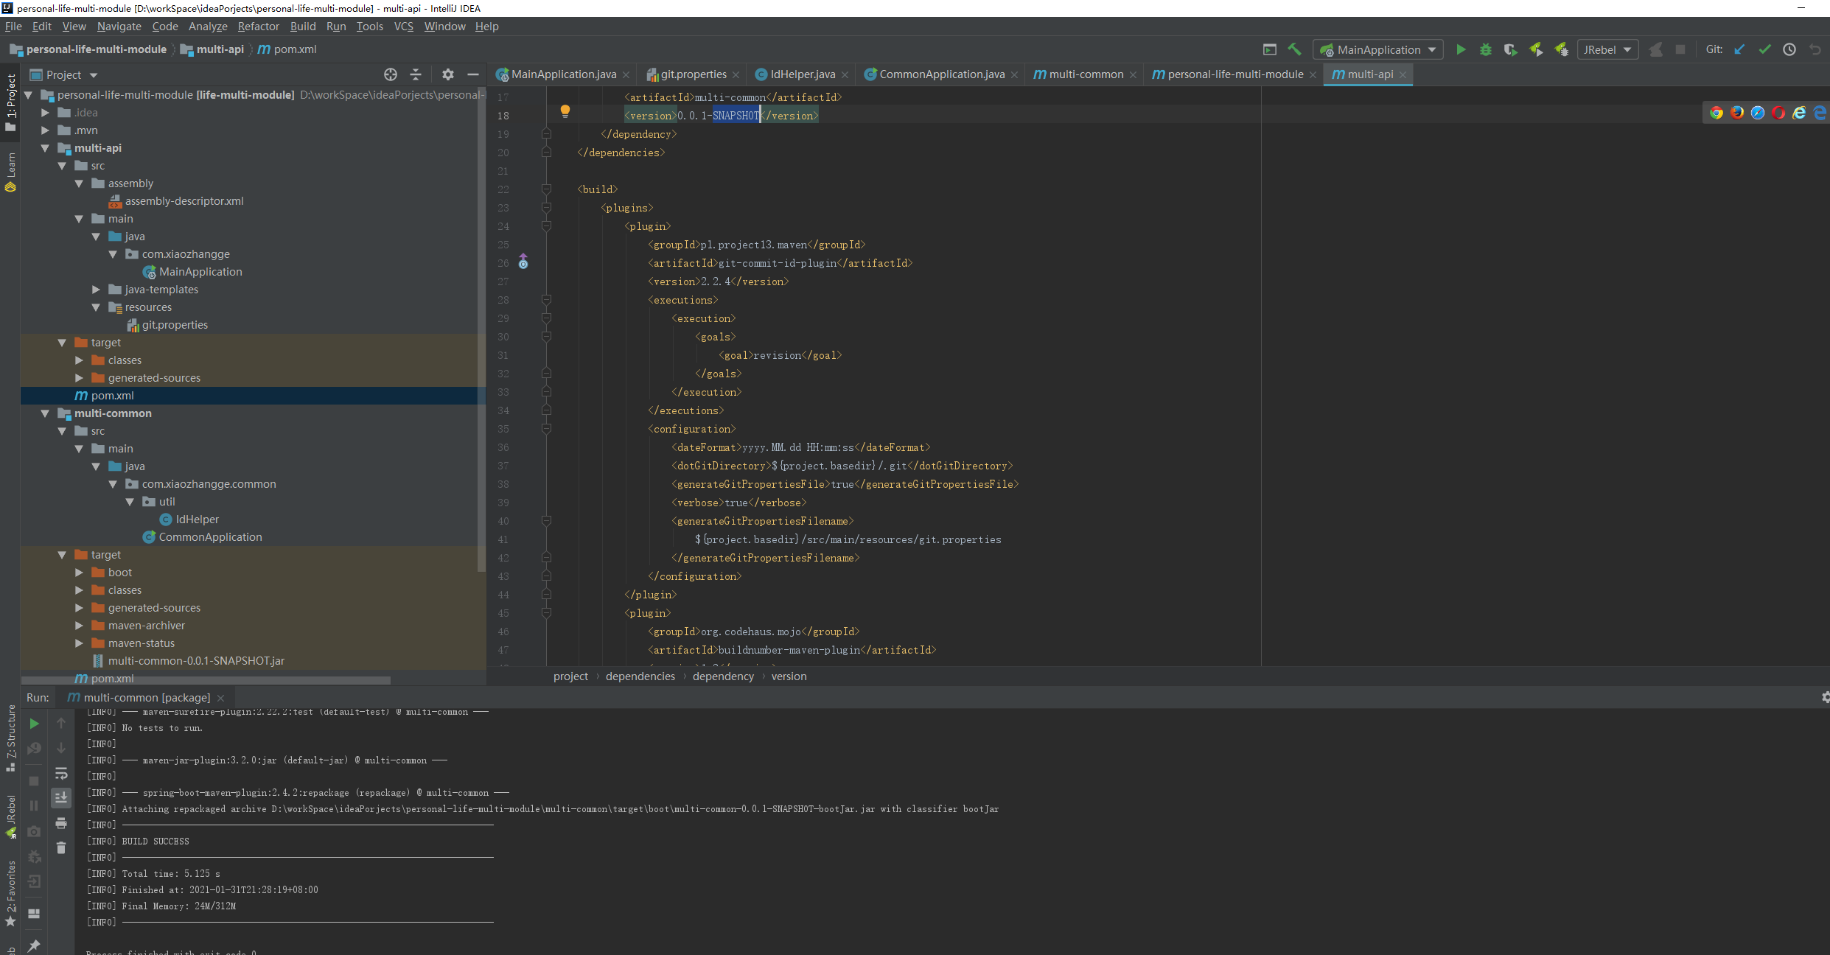Click the multi-api pom.xml tree item
The width and height of the screenshot is (1830, 955).
pos(113,394)
